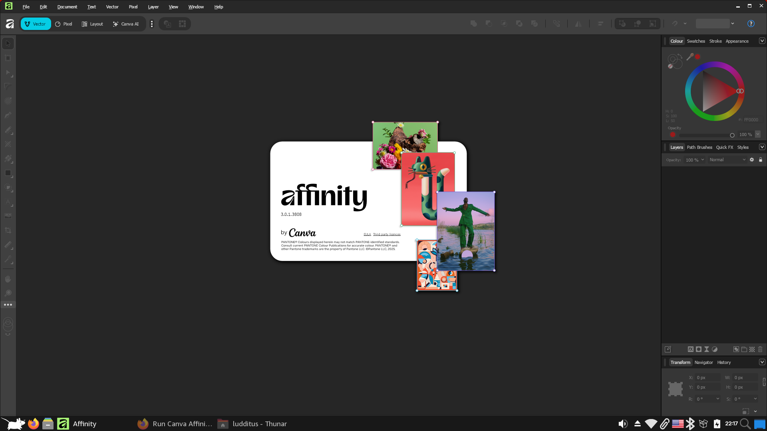
Task: Switch to the Swatches tab
Action: pyautogui.click(x=696, y=41)
